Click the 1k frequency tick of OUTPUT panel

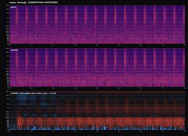click(x=8, y=65)
